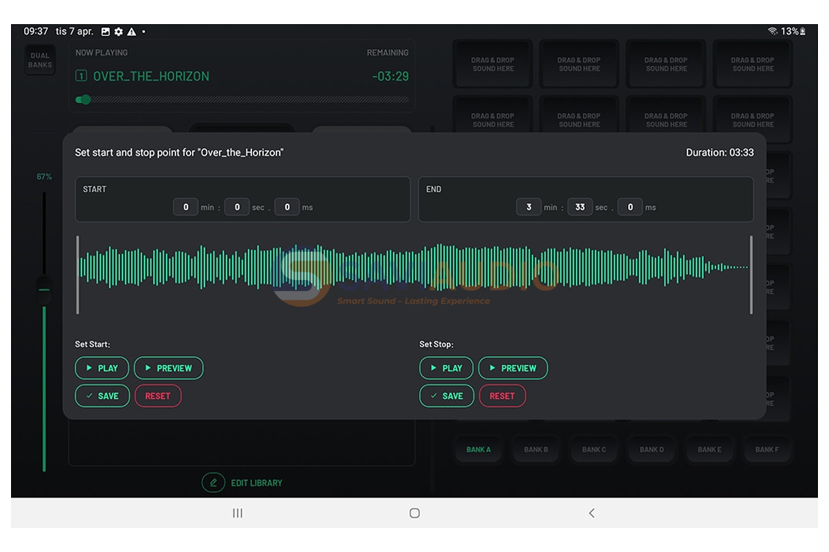Edit the END minutes field
The height and width of the screenshot is (552, 829).
[529, 207]
